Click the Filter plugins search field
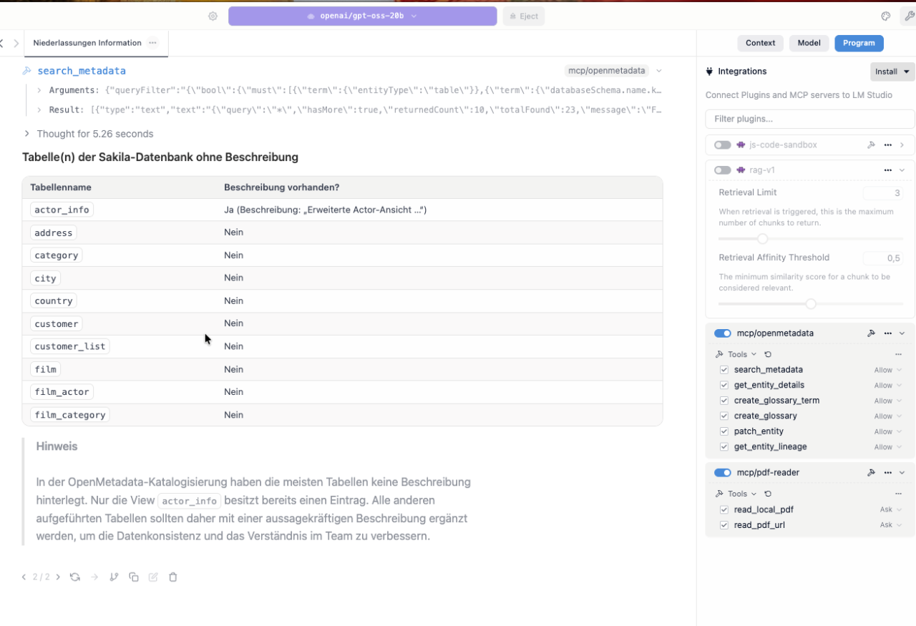This screenshot has width=916, height=626. (809, 118)
